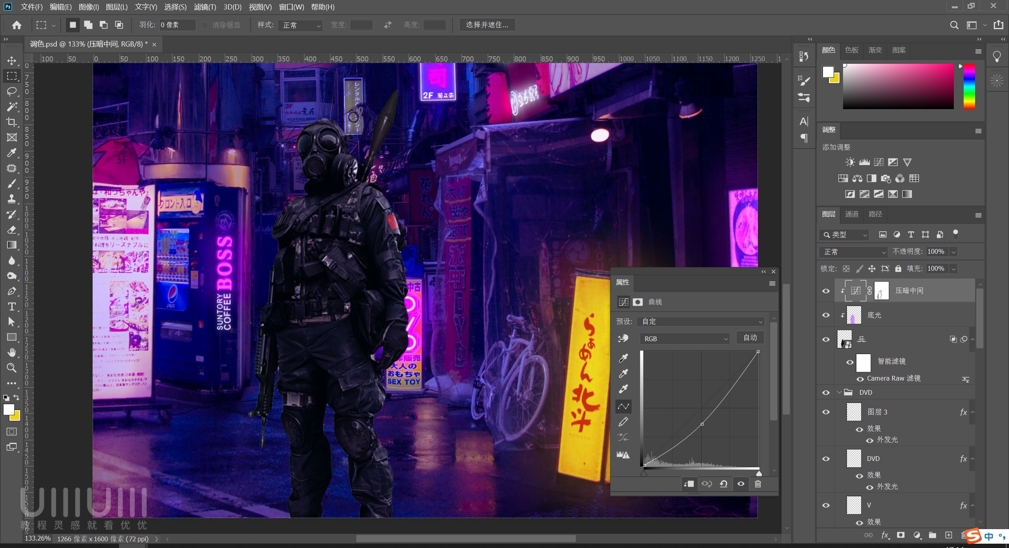Choose the pencil draw-curve tool

623,422
